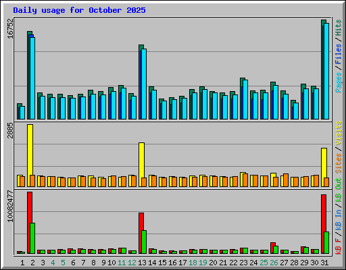
Task: Click green weekend day label 18
Action: (193, 263)
